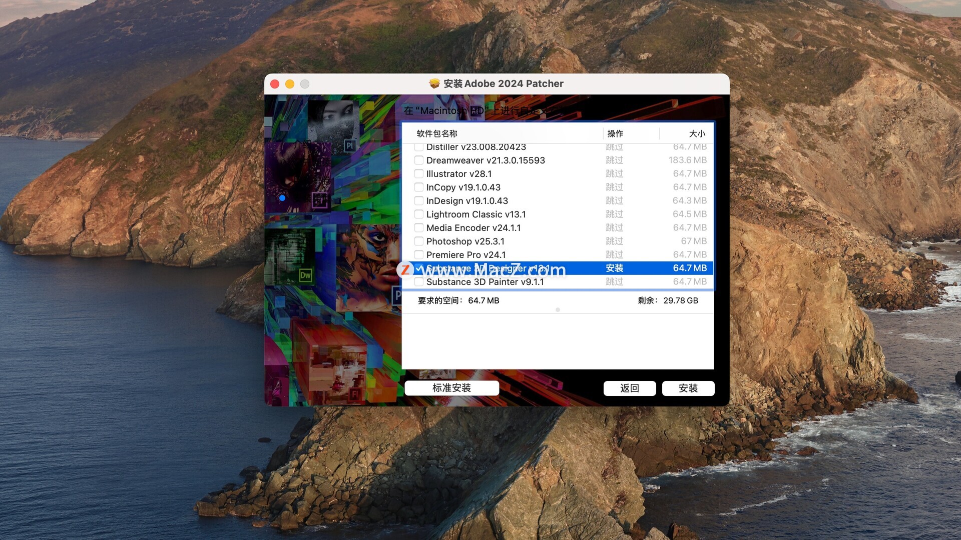Select the Lightroom Classic v13.1 label
The height and width of the screenshot is (540, 961).
coord(476,214)
